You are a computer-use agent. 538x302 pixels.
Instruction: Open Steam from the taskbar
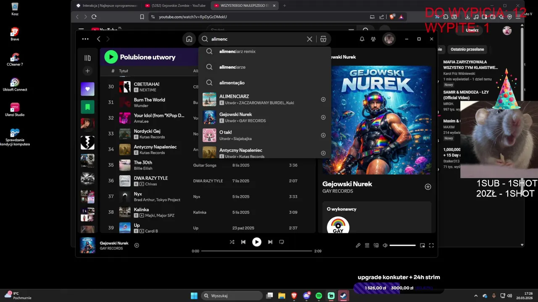click(x=343, y=296)
